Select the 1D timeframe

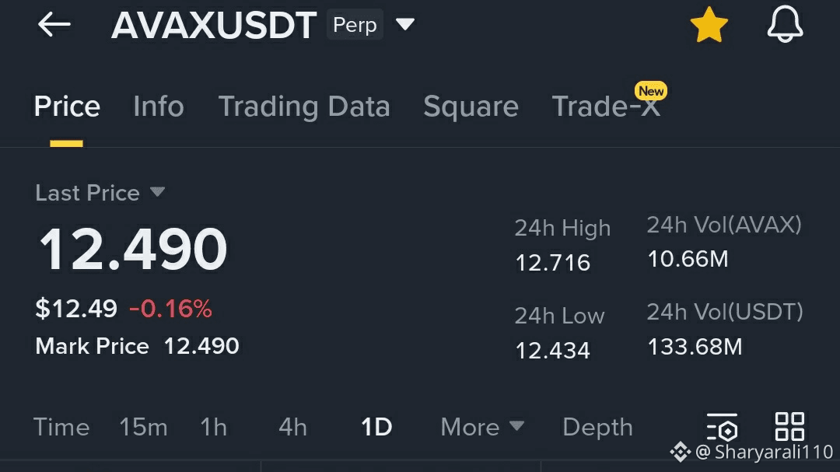pos(376,427)
